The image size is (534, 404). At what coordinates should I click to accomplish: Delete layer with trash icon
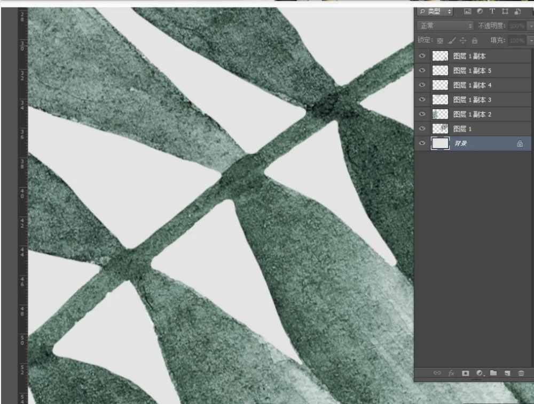click(521, 373)
